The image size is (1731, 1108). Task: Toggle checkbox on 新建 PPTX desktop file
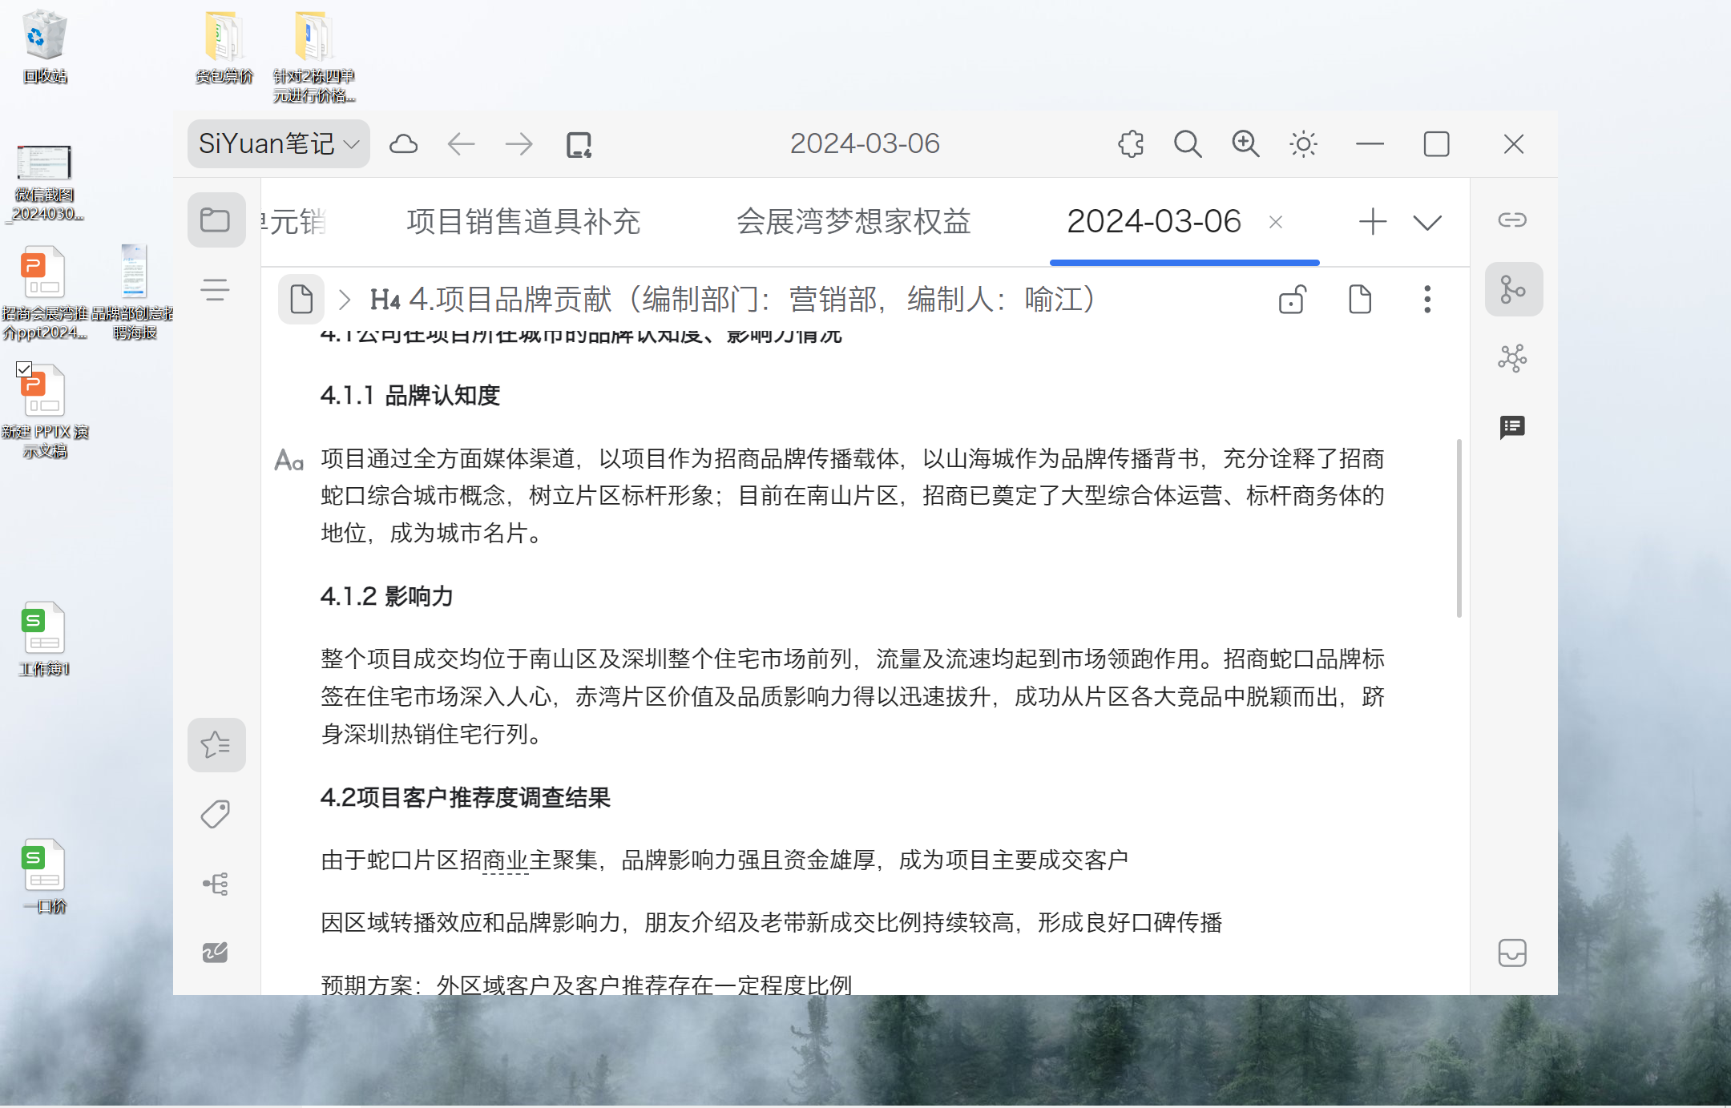[x=24, y=369]
